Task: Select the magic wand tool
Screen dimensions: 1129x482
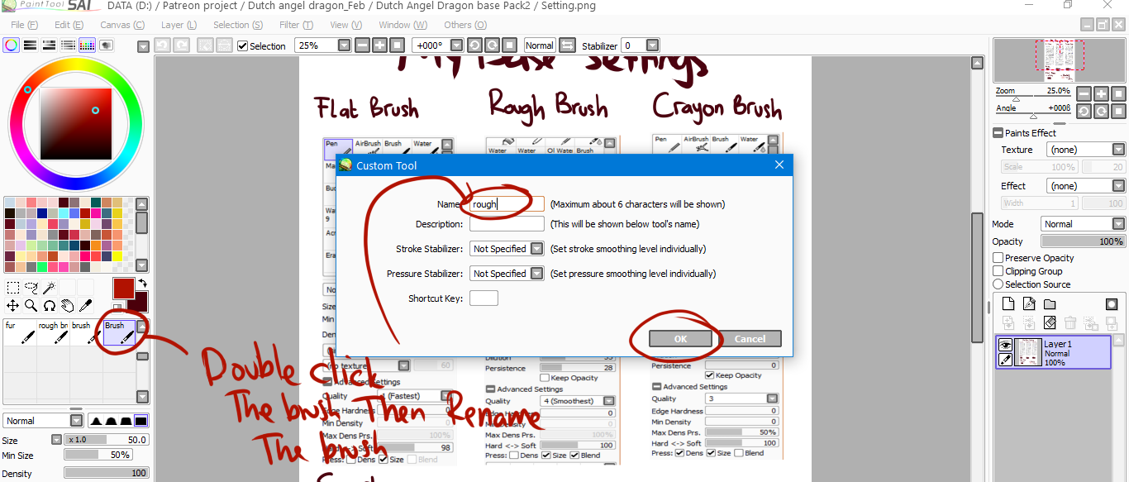Action: point(49,288)
